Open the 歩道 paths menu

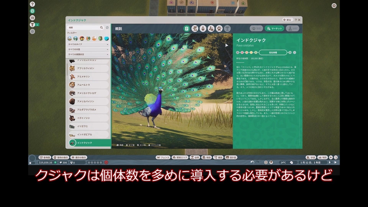(x=311, y=158)
